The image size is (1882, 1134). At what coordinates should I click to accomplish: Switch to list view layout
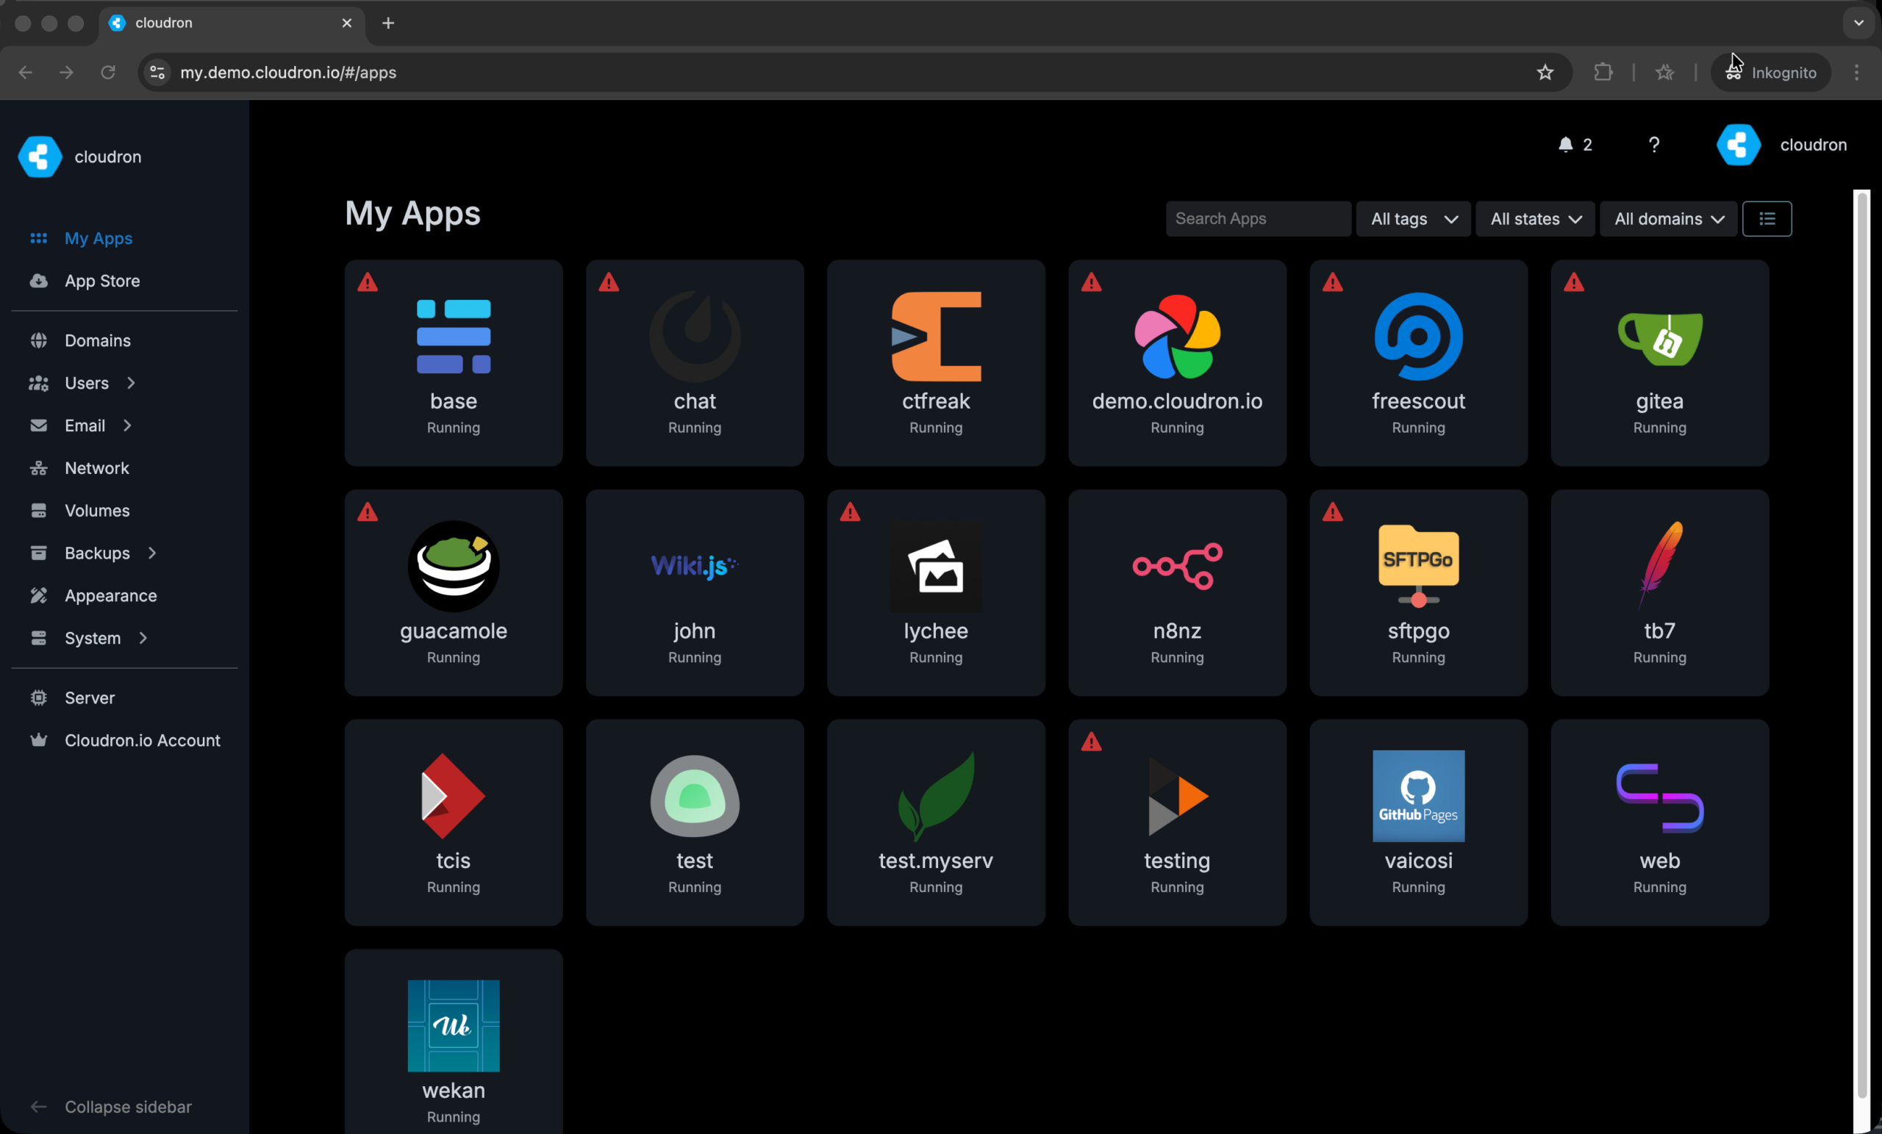[1767, 218]
